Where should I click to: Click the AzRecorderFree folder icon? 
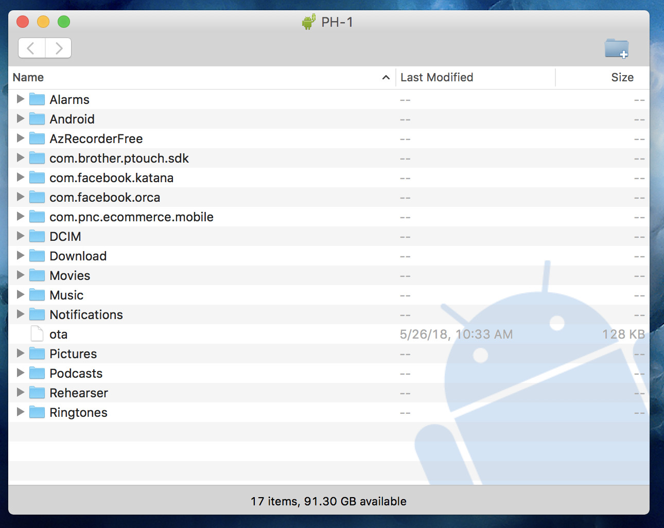(37, 138)
